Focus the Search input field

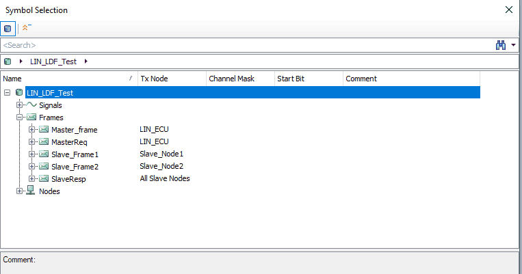tap(248, 45)
